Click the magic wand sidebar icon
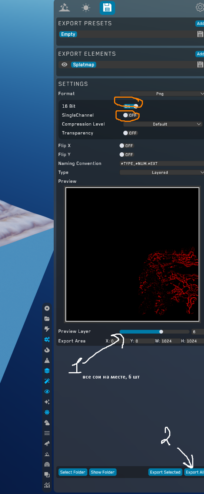 [x=47, y=381]
